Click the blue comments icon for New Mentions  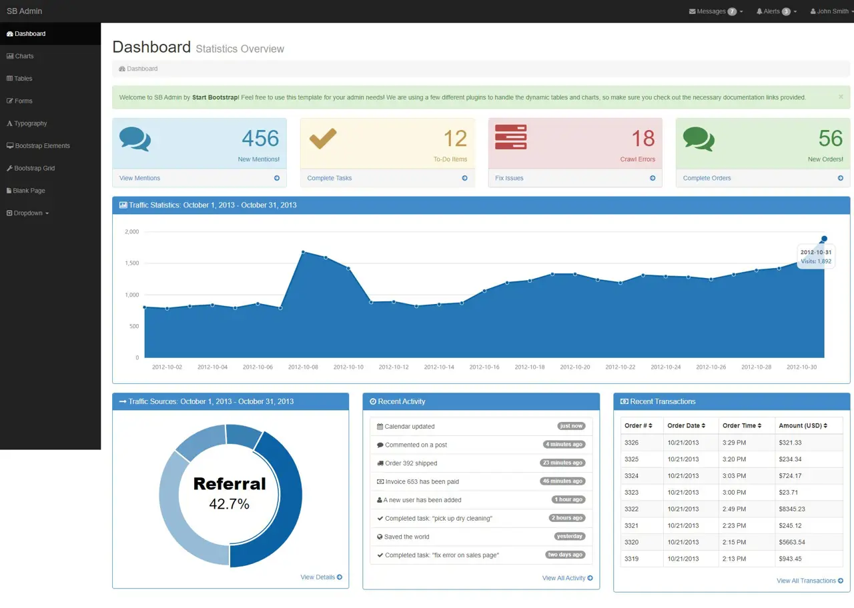tap(135, 139)
